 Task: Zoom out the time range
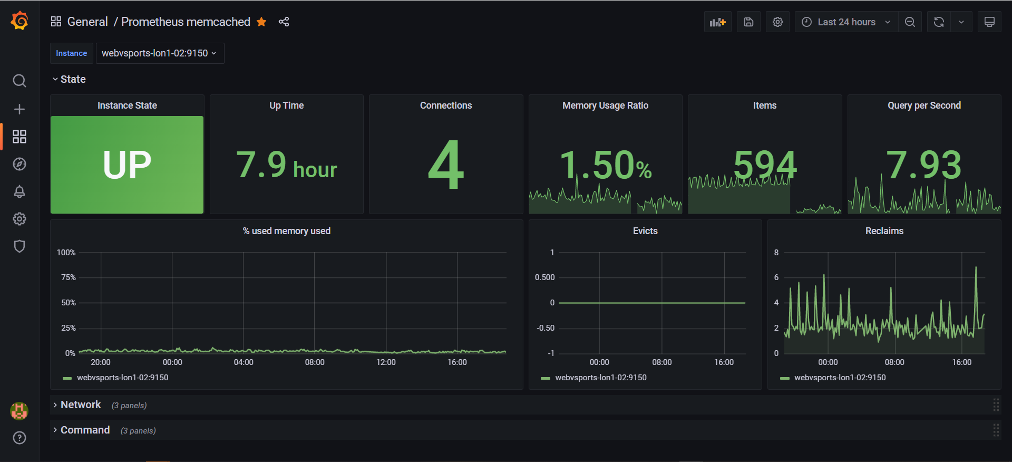click(x=910, y=22)
